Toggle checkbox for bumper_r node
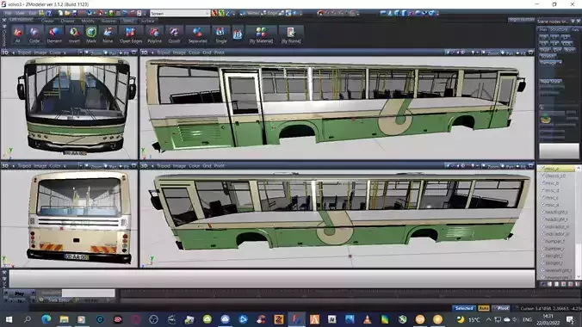Screen dimensions: 582x327 542,249
